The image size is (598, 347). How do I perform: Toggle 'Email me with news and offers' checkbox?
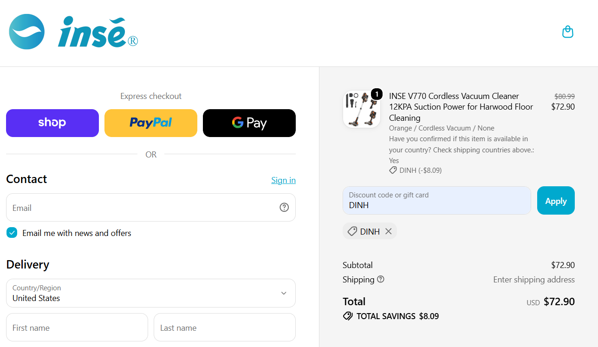tap(12, 233)
